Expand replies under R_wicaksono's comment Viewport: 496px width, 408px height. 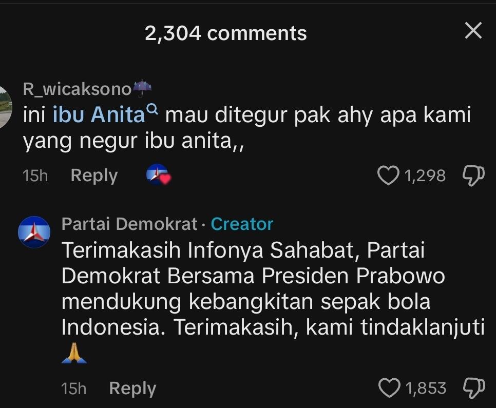click(x=94, y=175)
